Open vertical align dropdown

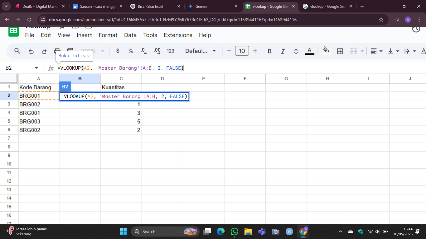393,51
